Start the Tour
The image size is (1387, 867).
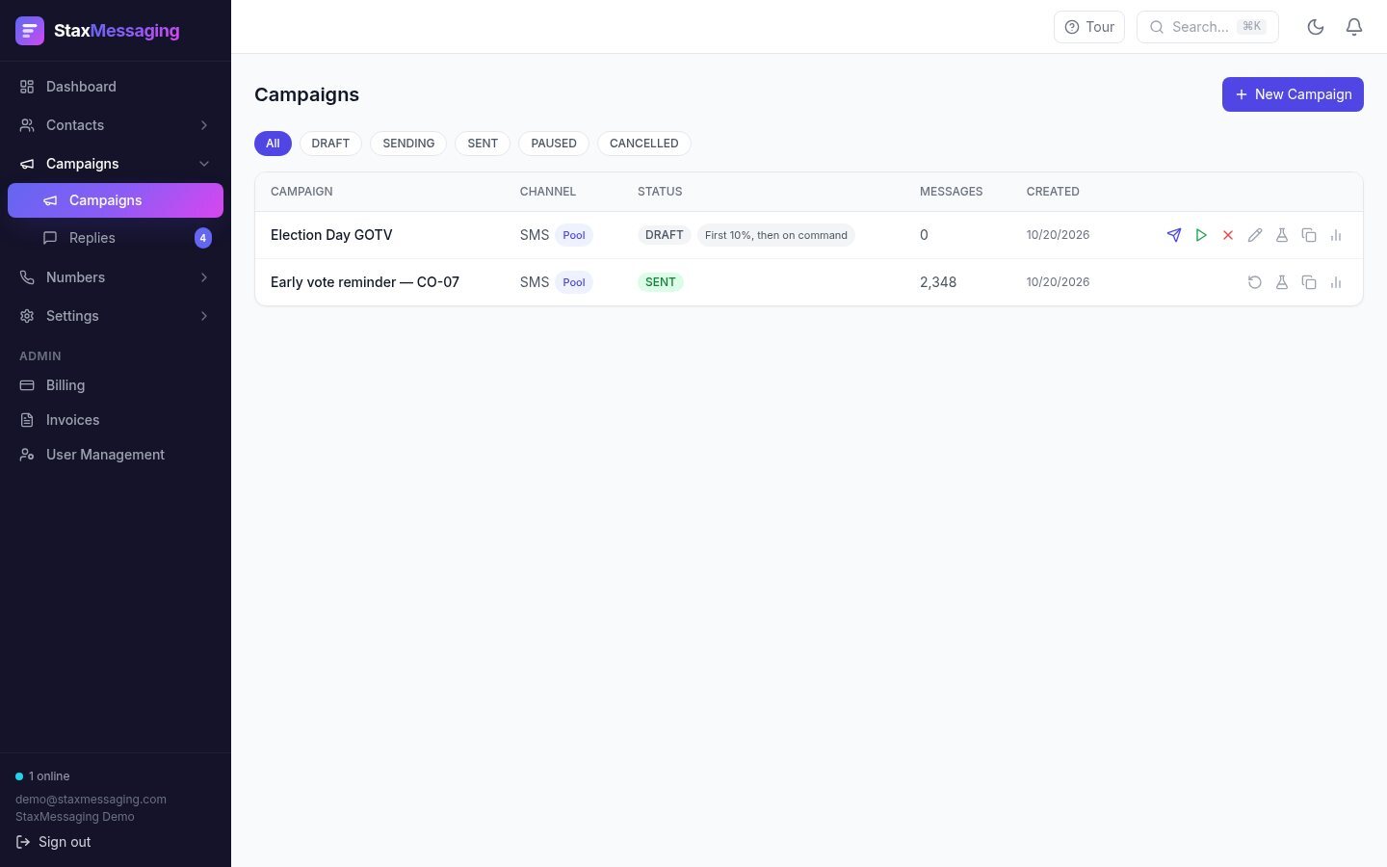[1089, 27]
